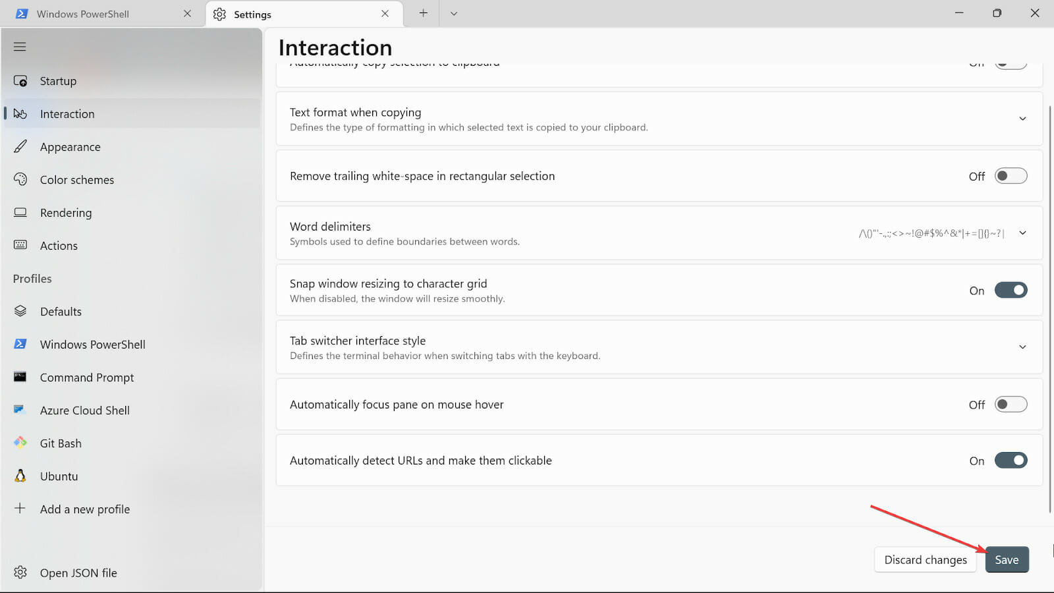The width and height of the screenshot is (1054, 593).
Task: Click the Save button
Action: (x=1007, y=559)
